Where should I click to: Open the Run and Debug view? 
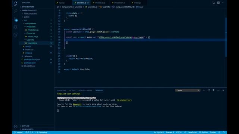point(15,27)
